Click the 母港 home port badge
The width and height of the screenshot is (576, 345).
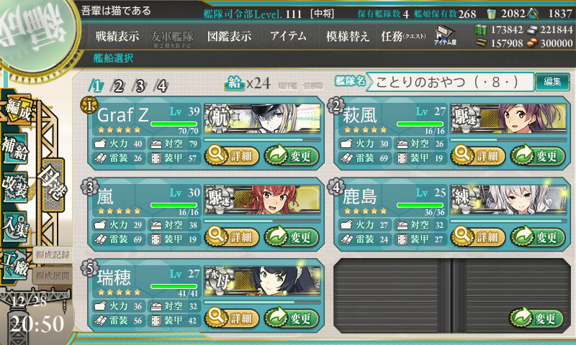[53, 185]
